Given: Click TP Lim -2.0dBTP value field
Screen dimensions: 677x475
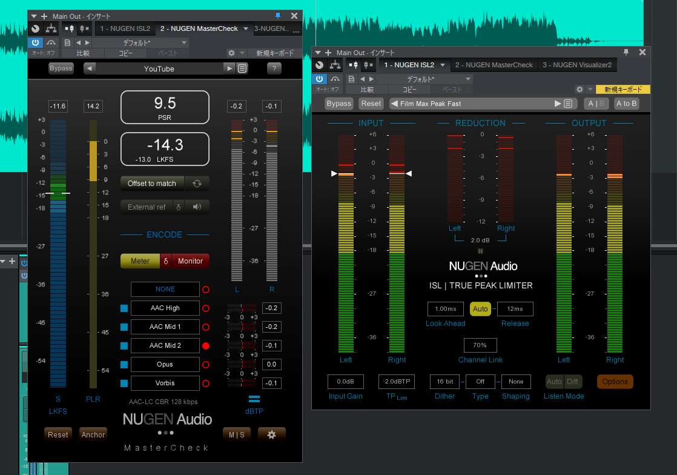Looking at the screenshot, I should 397,382.
